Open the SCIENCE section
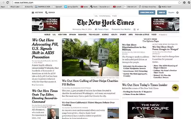Screen dimensions: 191x119 [x=105, y=35]
